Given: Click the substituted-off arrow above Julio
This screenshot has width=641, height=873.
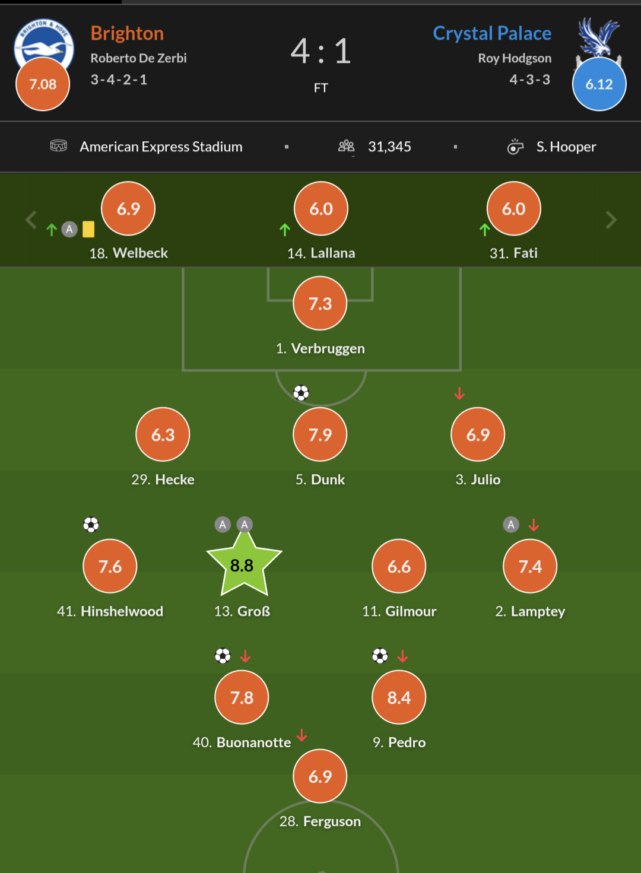Looking at the screenshot, I should pyautogui.click(x=459, y=393).
